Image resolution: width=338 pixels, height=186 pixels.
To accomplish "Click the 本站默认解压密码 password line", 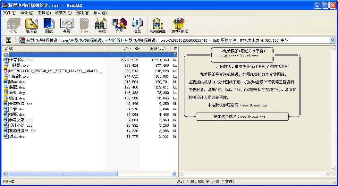I will [x=237, y=105].
